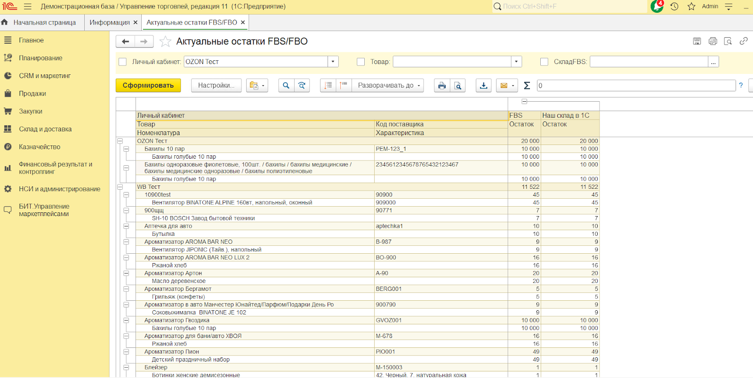
Task: Select cell Ароматизатор Бергамот
Action: (255, 289)
